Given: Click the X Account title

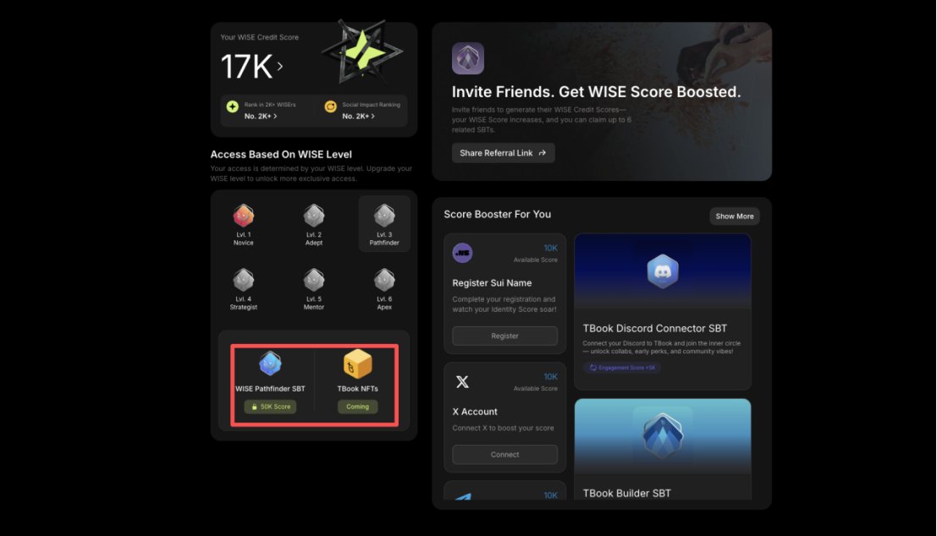Looking at the screenshot, I should point(475,412).
